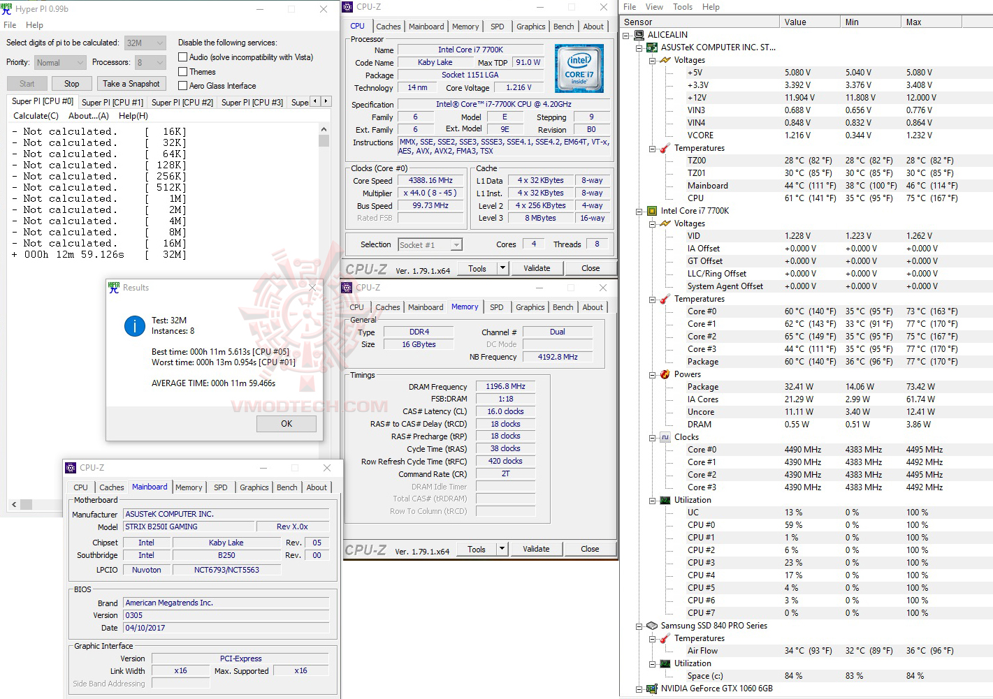Click the CPU-Z icon in the Memory window title
The image size is (993, 699).
(347, 288)
